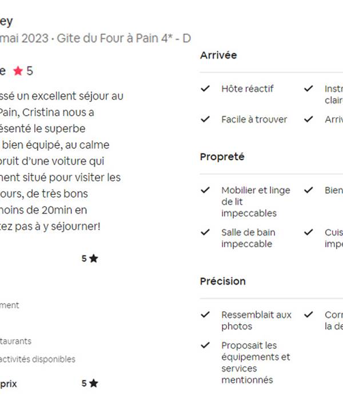Viewport: 343px width, 401px height.
Task: Click the checkmark beside Proposait les équipements
Action: pyautogui.click(x=205, y=345)
